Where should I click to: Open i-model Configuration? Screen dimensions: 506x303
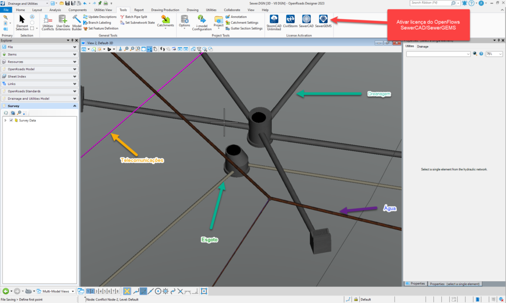(202, 23)
